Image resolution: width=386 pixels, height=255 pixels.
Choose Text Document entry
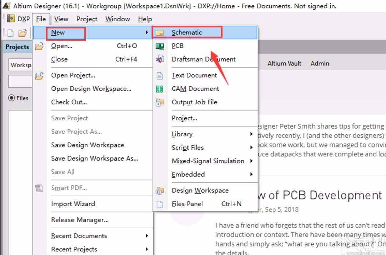point(206,76)
